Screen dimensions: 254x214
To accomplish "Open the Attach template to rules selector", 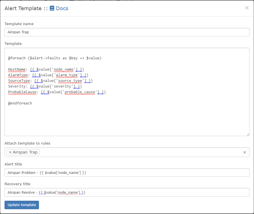I will pyautogui.click(x=141, y=152).
